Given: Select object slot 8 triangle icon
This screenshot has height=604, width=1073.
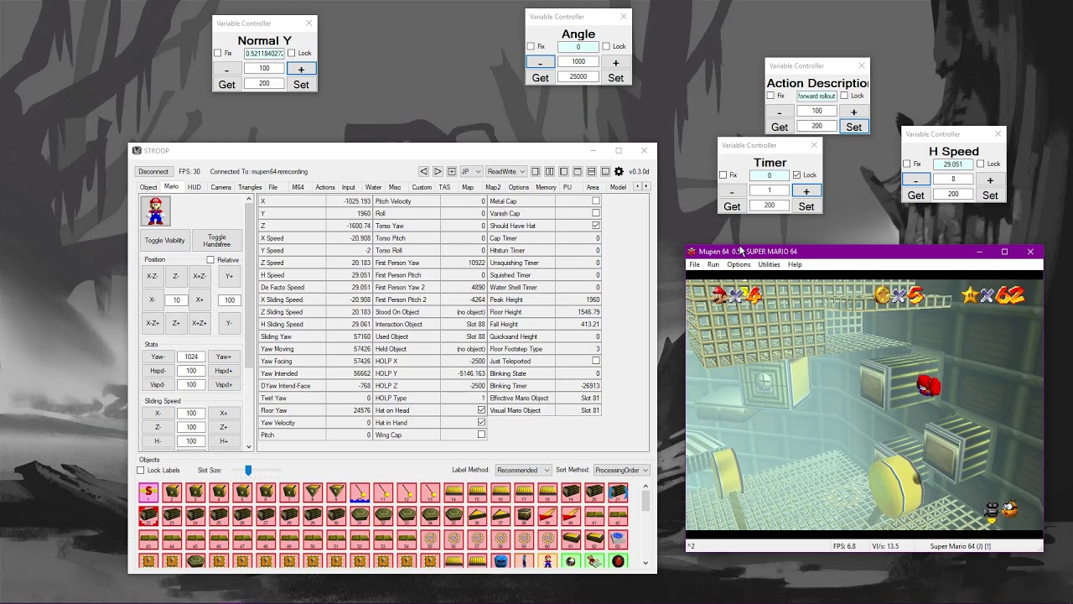Looking at the screenshot, I should 313,492.
